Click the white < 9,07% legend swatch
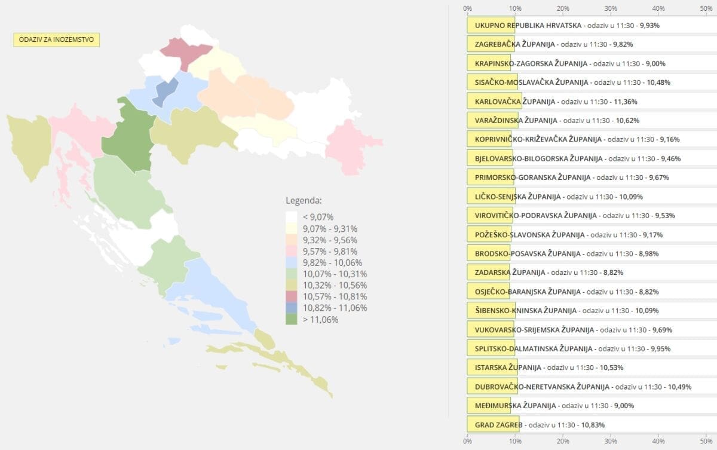717x450 pixels. click(292, 218)
